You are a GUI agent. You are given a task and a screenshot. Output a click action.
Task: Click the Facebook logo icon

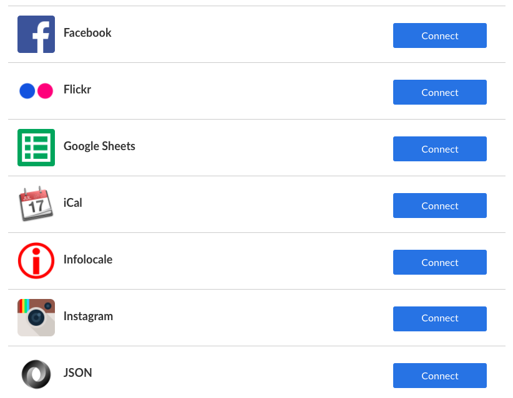[x=36, y=35]
